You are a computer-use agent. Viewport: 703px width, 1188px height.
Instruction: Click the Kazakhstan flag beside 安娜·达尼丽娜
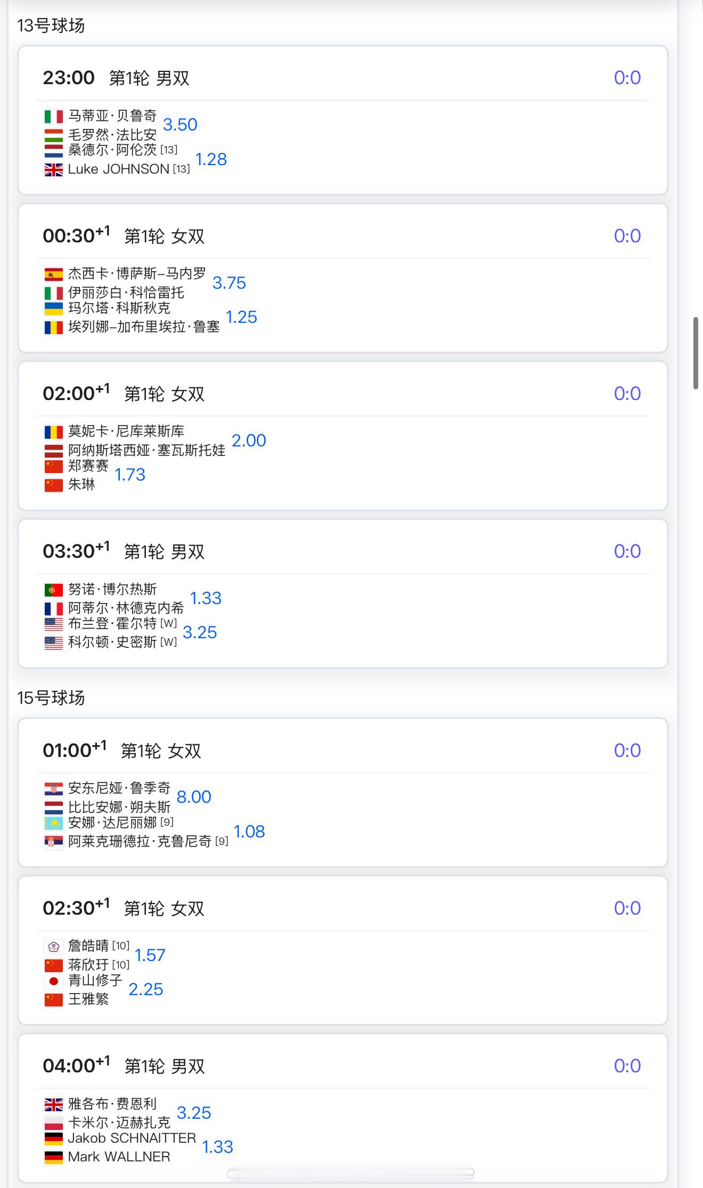point(53,823)
